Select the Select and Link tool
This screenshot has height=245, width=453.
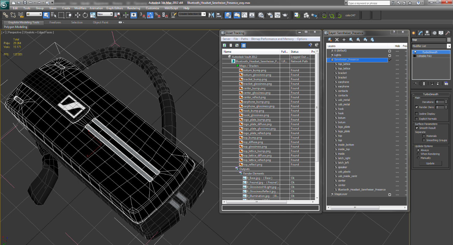click(x=6, y=15)
